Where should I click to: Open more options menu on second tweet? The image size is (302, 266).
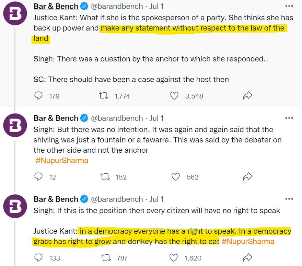(x=289, y=118)
